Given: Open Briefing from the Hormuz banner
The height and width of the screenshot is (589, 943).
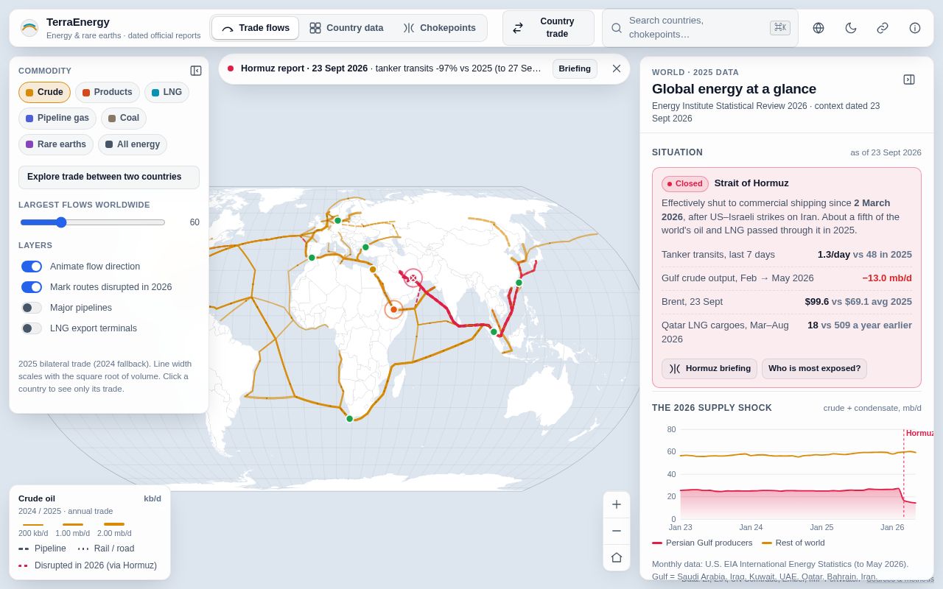Looking at the screenshot, I should (575, 68).
